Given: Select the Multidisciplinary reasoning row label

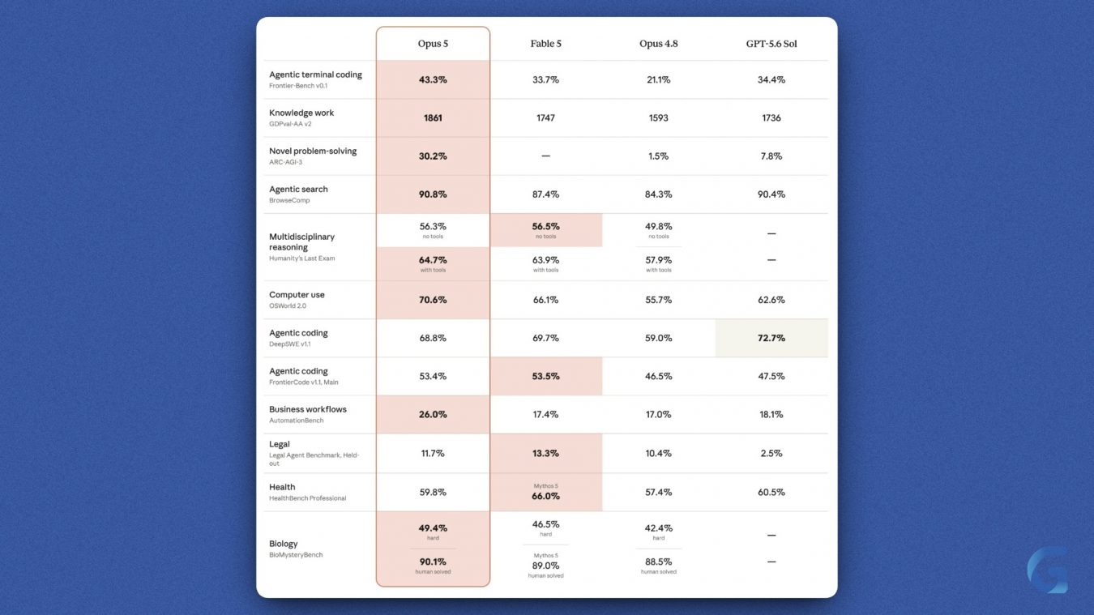Looking at the screenshot, I should [x=301, y=247].
